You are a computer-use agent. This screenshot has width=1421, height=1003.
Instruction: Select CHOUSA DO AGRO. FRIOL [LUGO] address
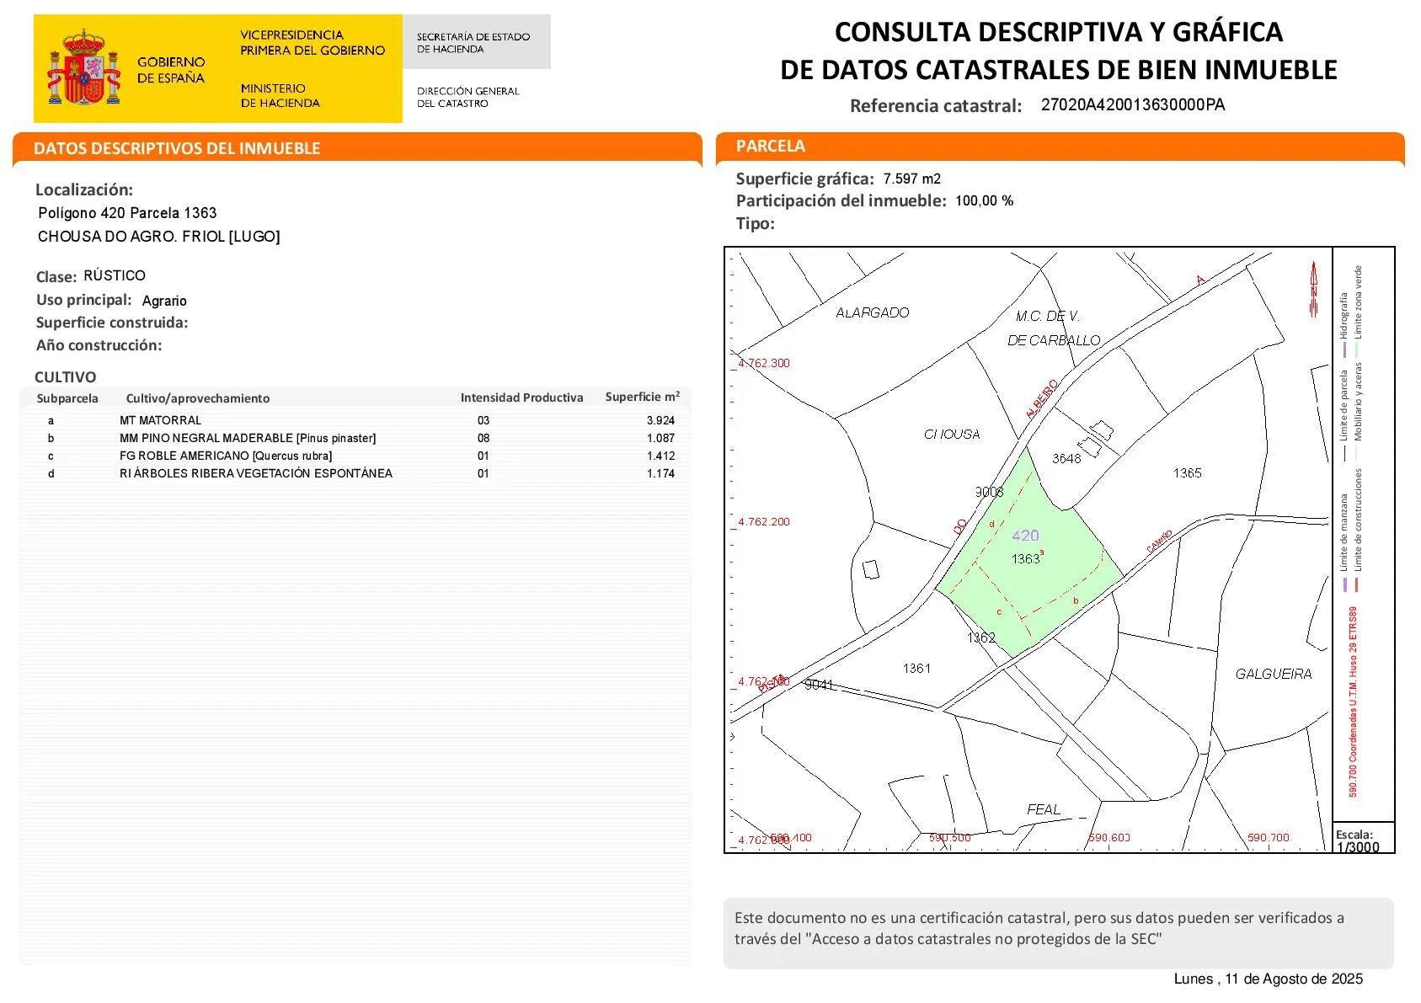(158, 237)
